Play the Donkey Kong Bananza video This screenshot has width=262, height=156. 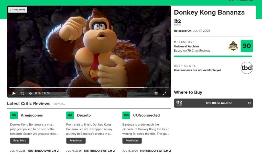pos(14,93)
